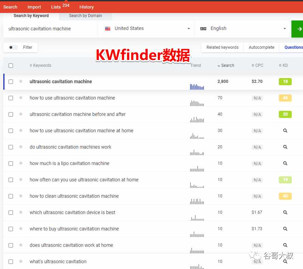
Task: Check 'how to clean ultrasonic cavitation machine' row
Action: point(11,196)
